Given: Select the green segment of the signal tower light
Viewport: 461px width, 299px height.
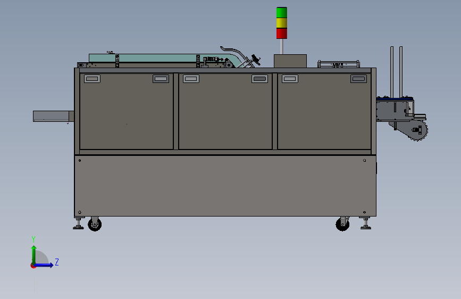Looking at the screenshot, I should 282,12.
